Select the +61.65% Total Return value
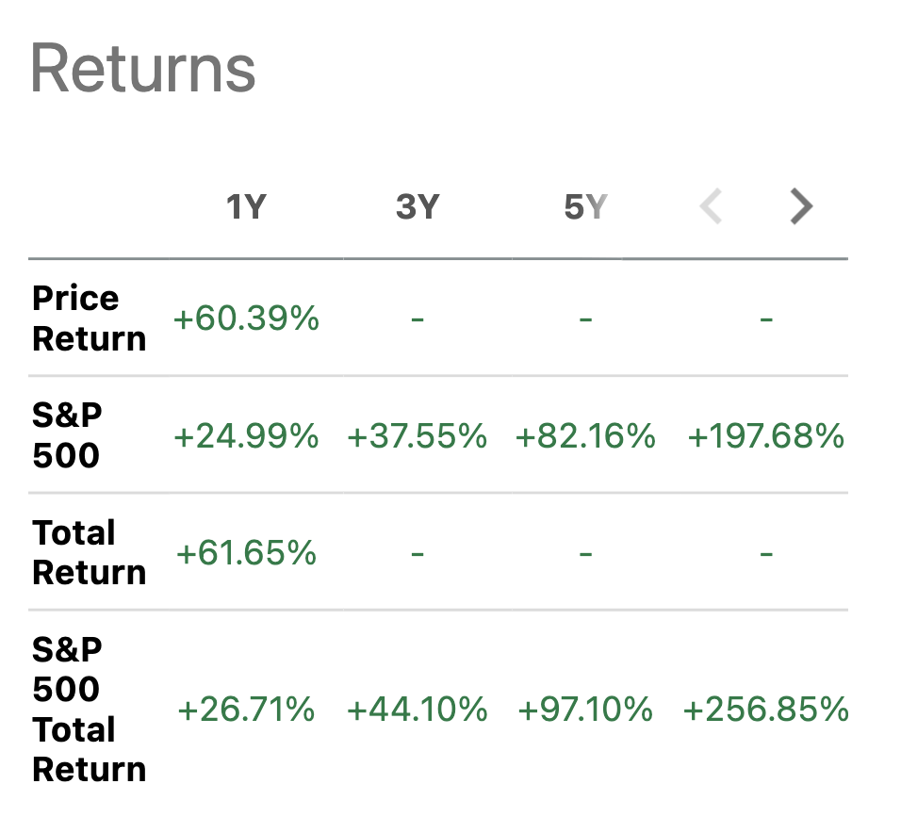Image resolution: width=901 pixels, height=833 pixels. pos(247,553)
